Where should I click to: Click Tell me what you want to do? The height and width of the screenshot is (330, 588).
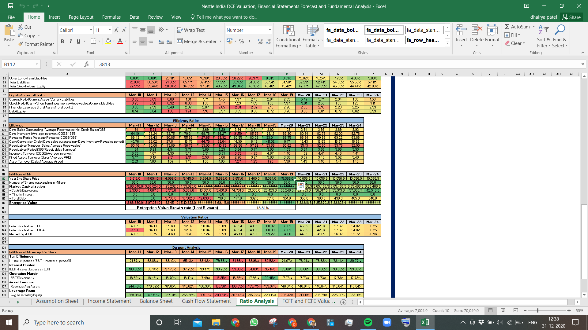[224, 17]
